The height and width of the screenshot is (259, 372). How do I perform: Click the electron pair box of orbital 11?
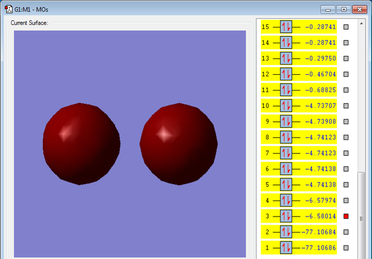click(x=286, y=90)
